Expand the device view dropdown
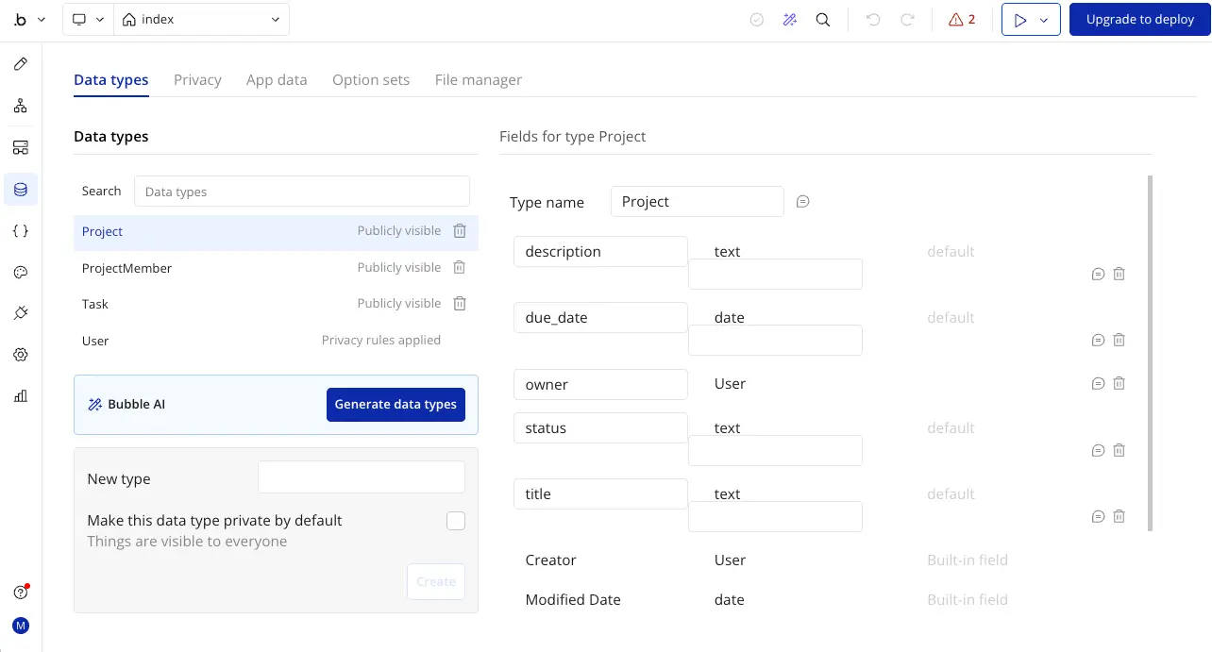 87,19
